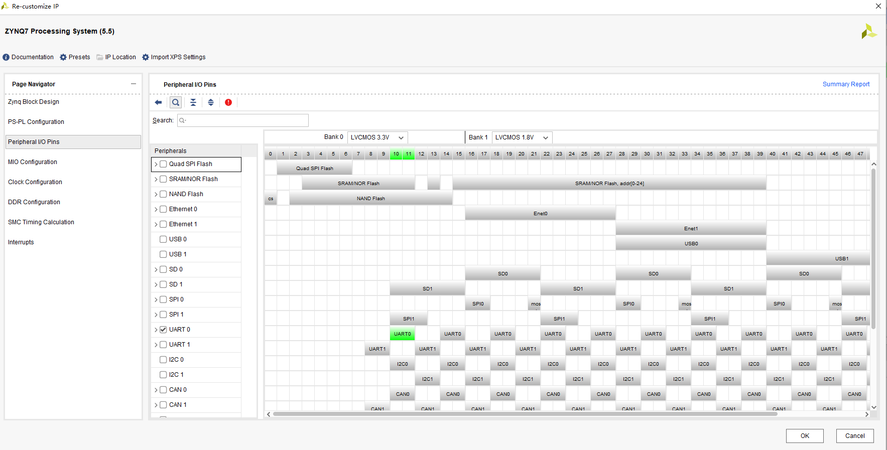Click the Cancel button
This screenshot has width=887, height=450.
(855, 436)
